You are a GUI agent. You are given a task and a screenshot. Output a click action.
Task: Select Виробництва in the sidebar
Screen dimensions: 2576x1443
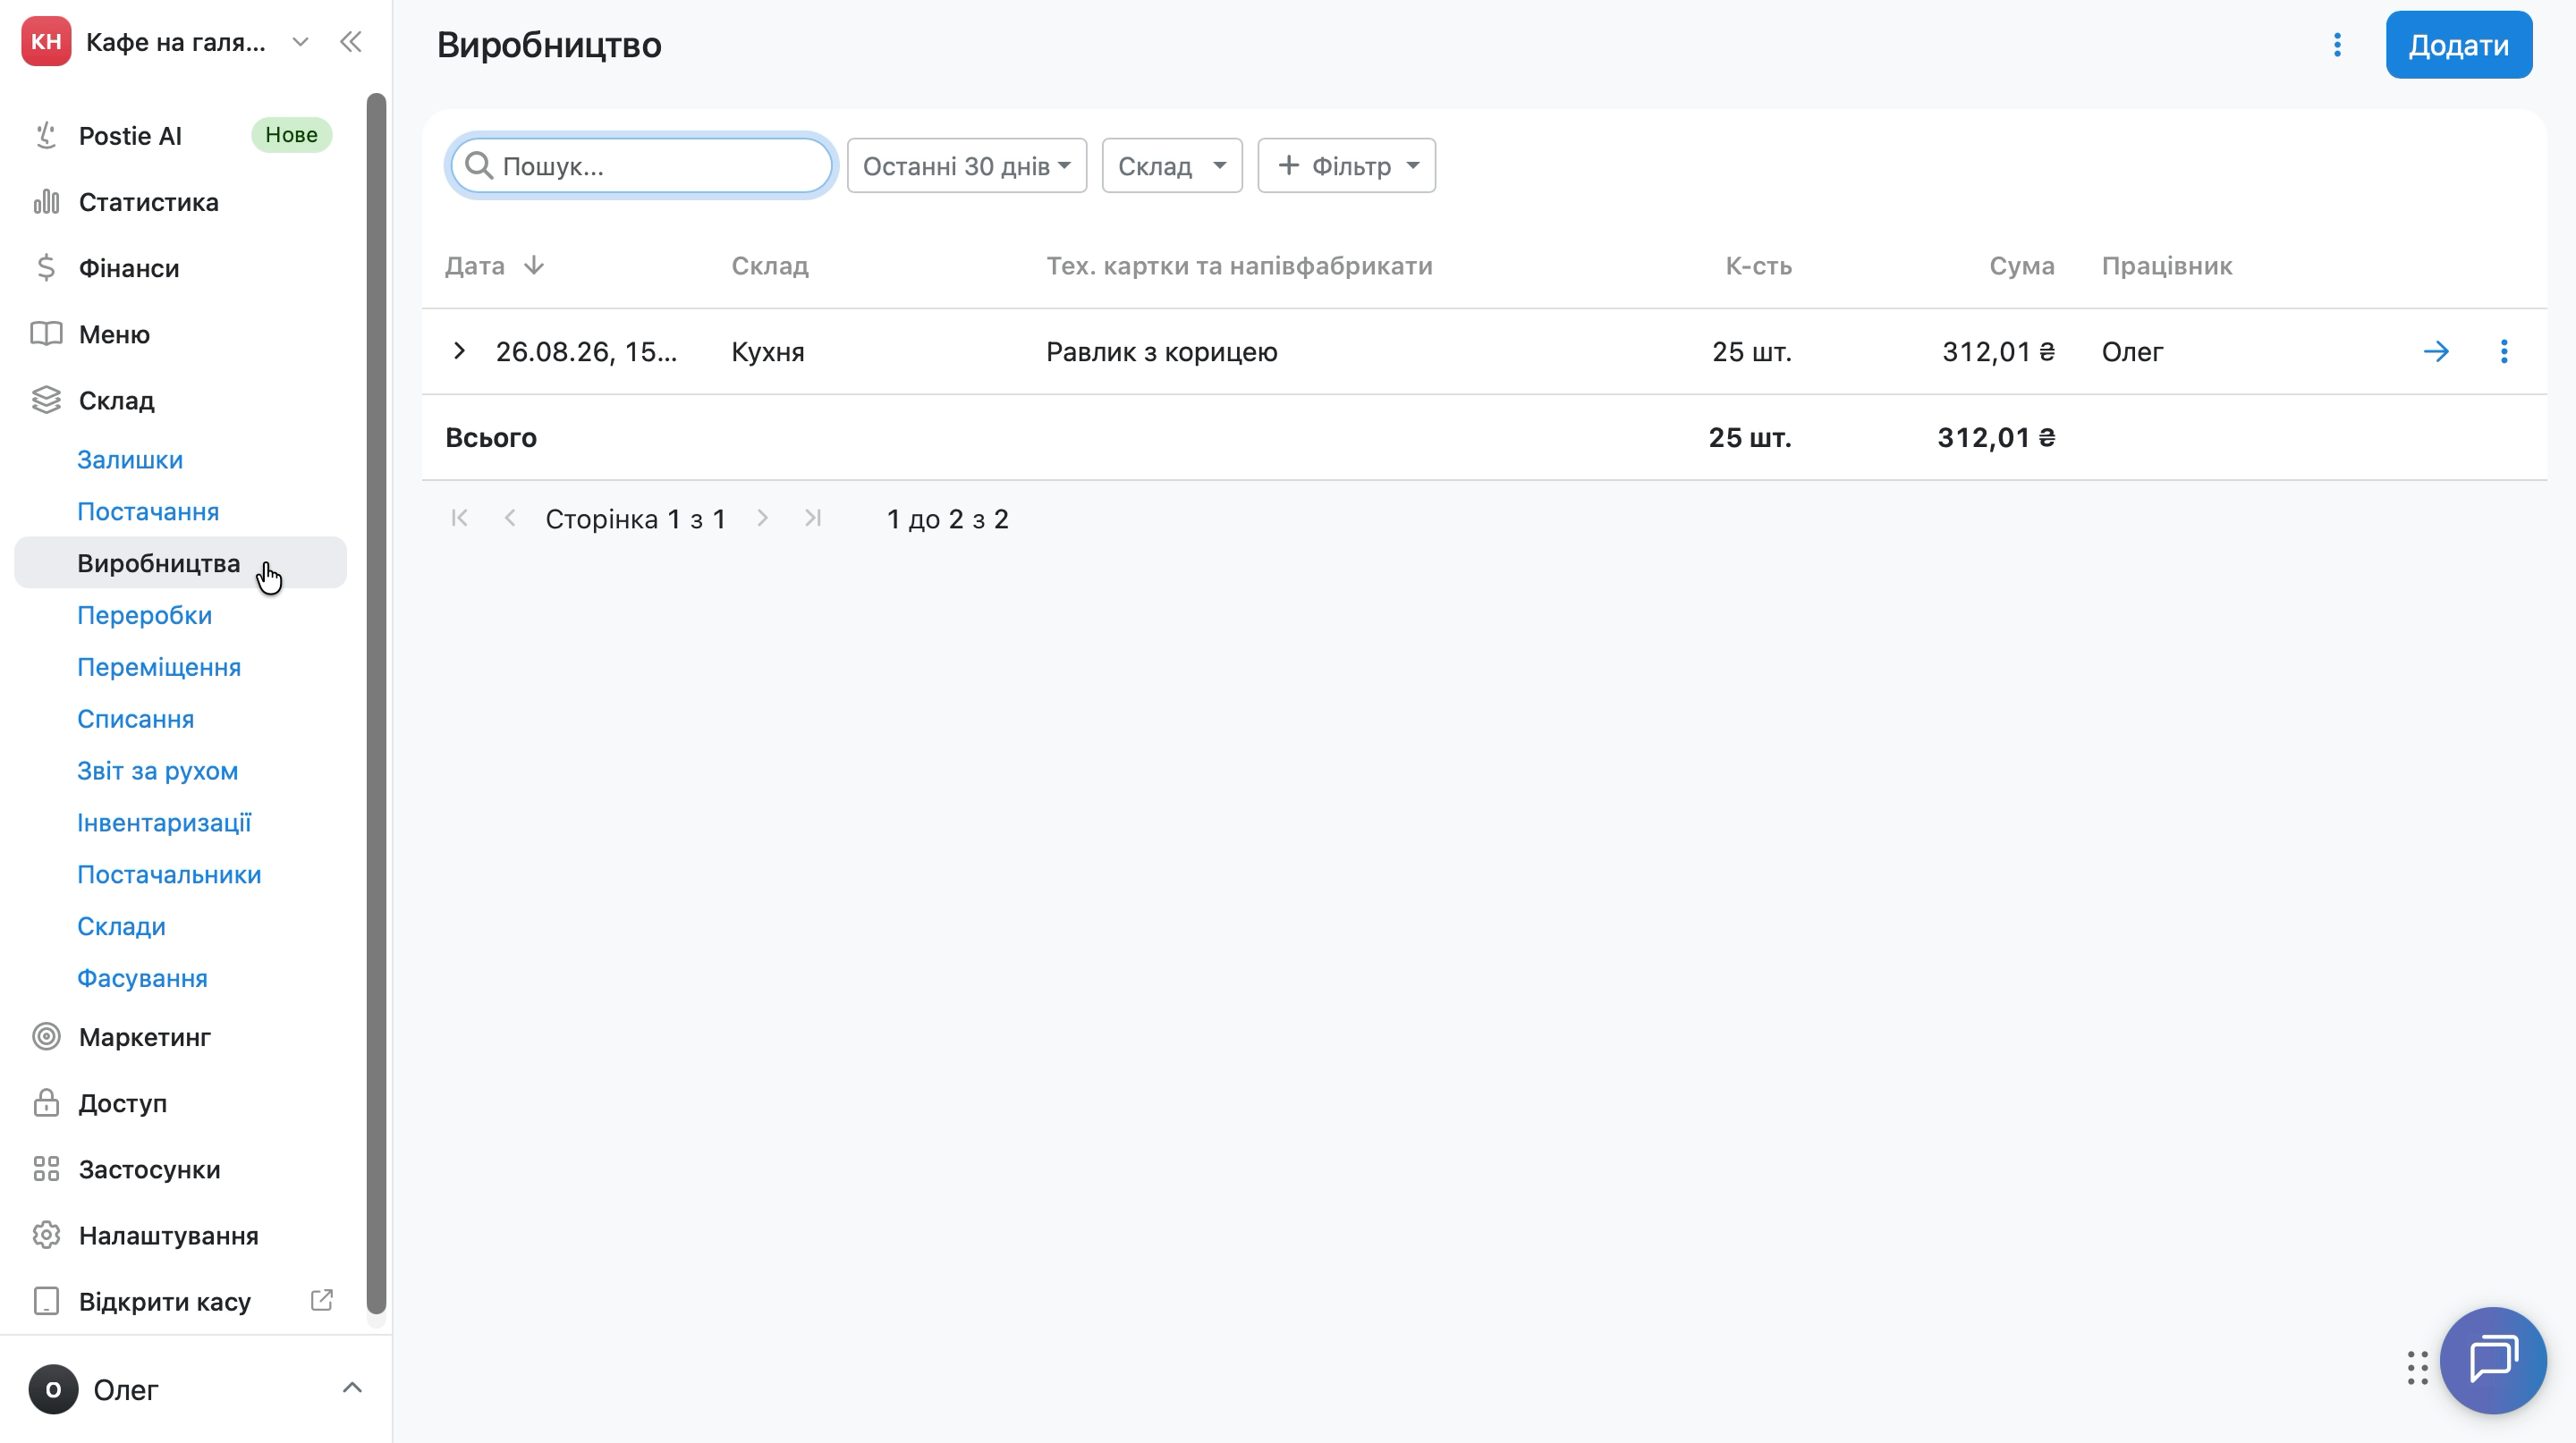(180, 562)
